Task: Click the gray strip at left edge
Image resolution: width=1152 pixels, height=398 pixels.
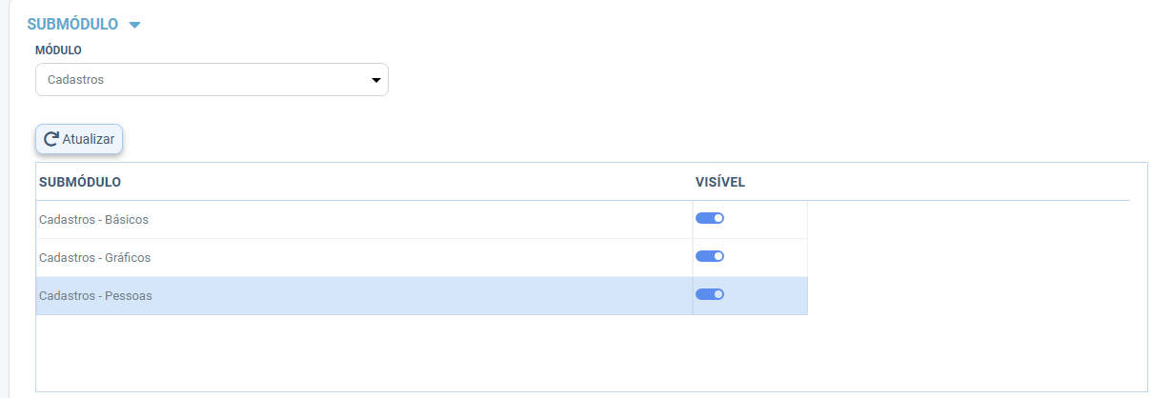Action: [4, 199]
